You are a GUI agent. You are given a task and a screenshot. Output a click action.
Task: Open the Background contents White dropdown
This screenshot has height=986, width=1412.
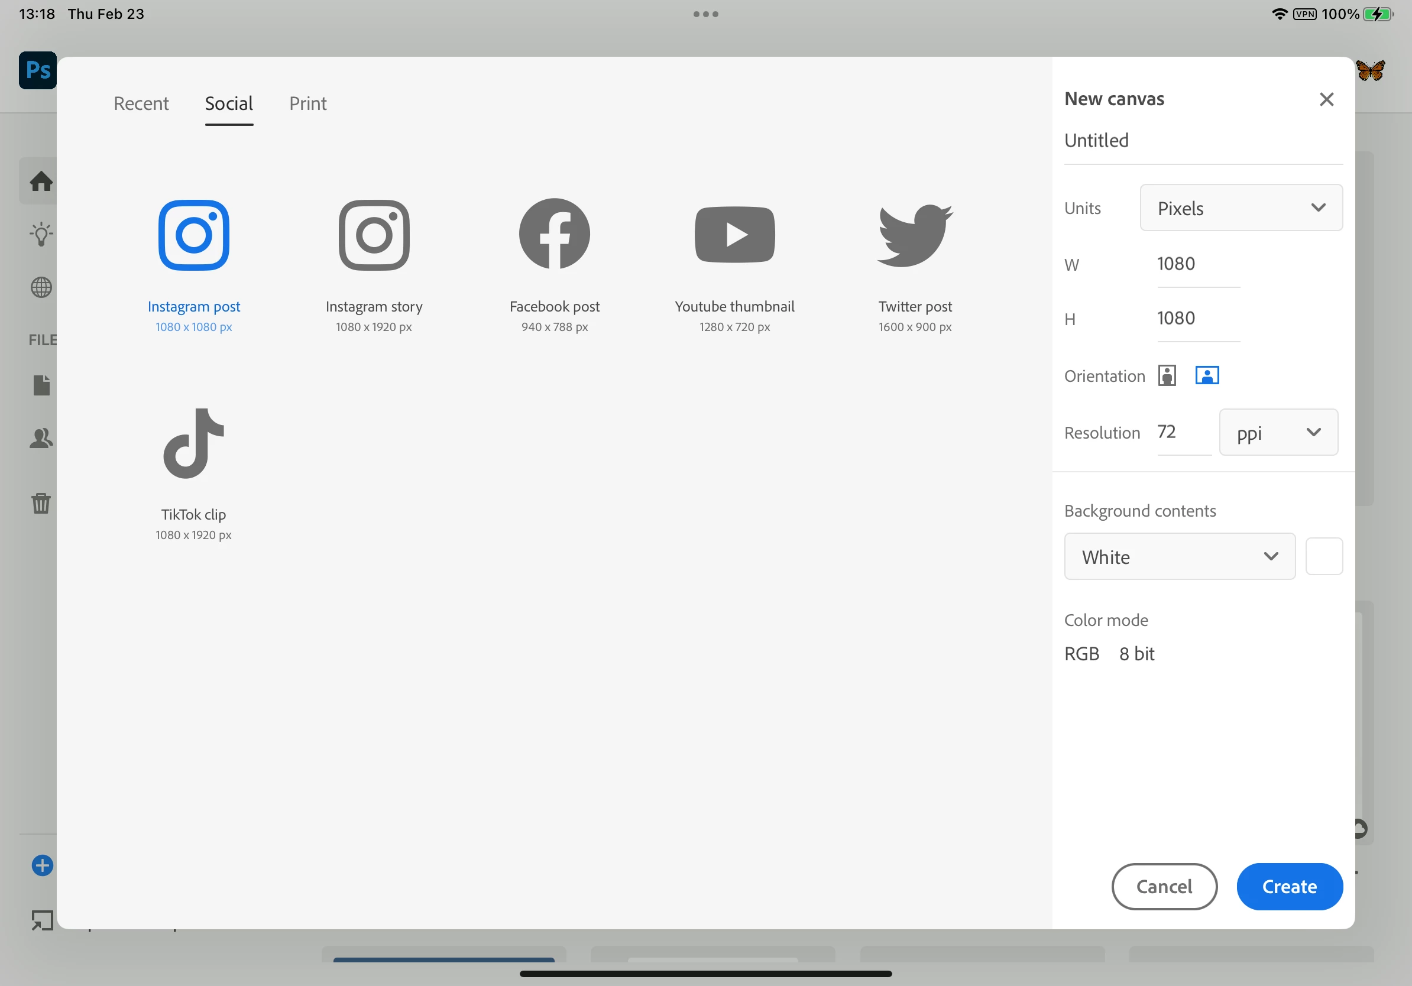[1179, 557]
